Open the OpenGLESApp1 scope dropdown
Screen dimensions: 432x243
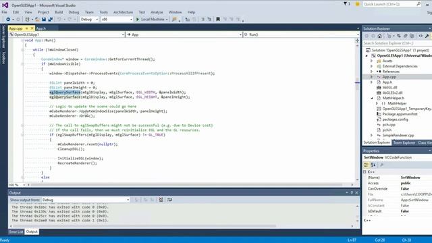coord(66,34)
